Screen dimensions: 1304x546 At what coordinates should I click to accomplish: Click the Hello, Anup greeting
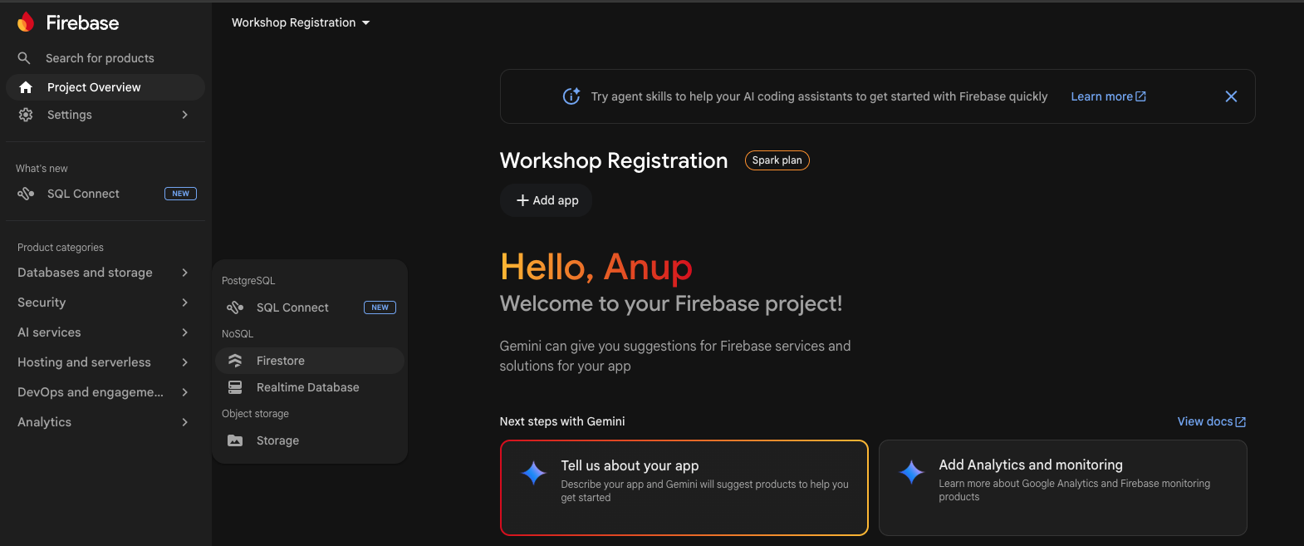(x=596, y=267)
